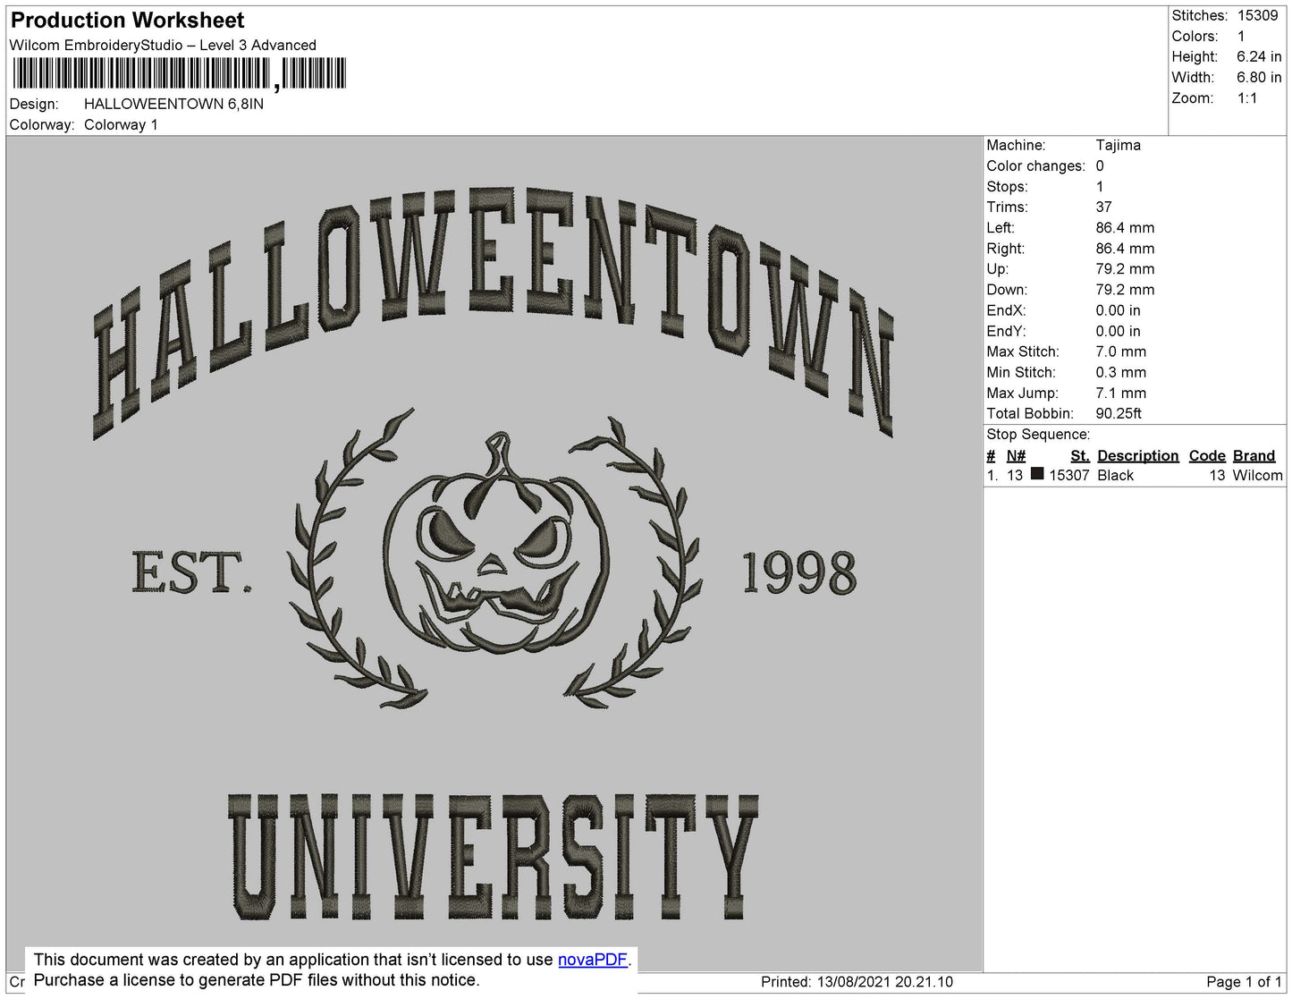Select 'Wilcom EmbroideryStudio – Level 3 Advanced' text
1292x999 pixels.
click(163, 46)
